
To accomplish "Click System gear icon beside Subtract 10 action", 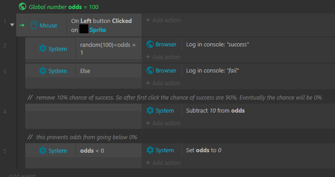I will (x=150, y=110).
